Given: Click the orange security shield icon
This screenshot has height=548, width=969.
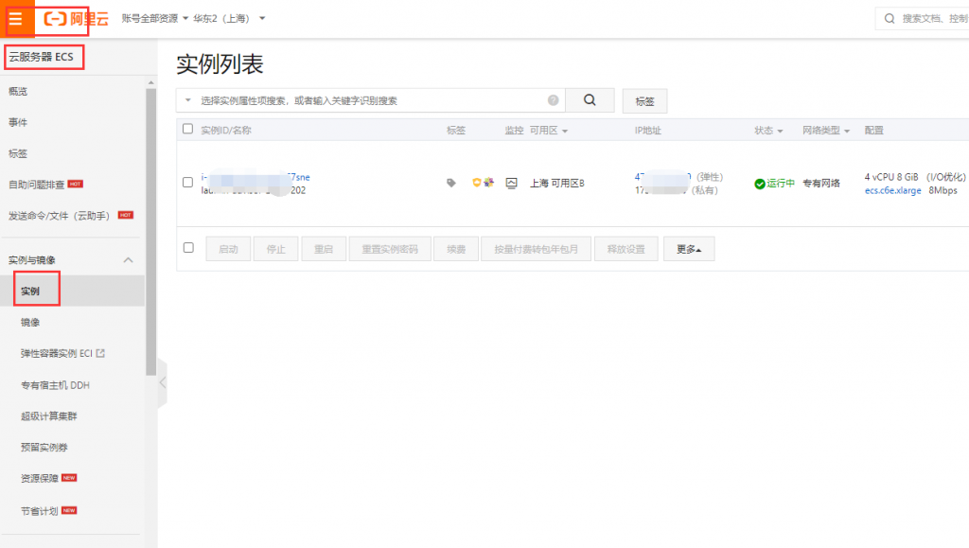Looking at the screenshot, I should pyautogui.click(x=477, y=183).
